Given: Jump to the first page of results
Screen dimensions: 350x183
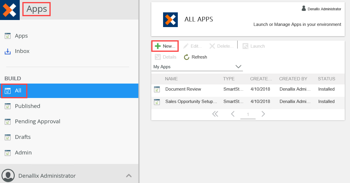Looking at the screenshot, I should click(215, 114).
